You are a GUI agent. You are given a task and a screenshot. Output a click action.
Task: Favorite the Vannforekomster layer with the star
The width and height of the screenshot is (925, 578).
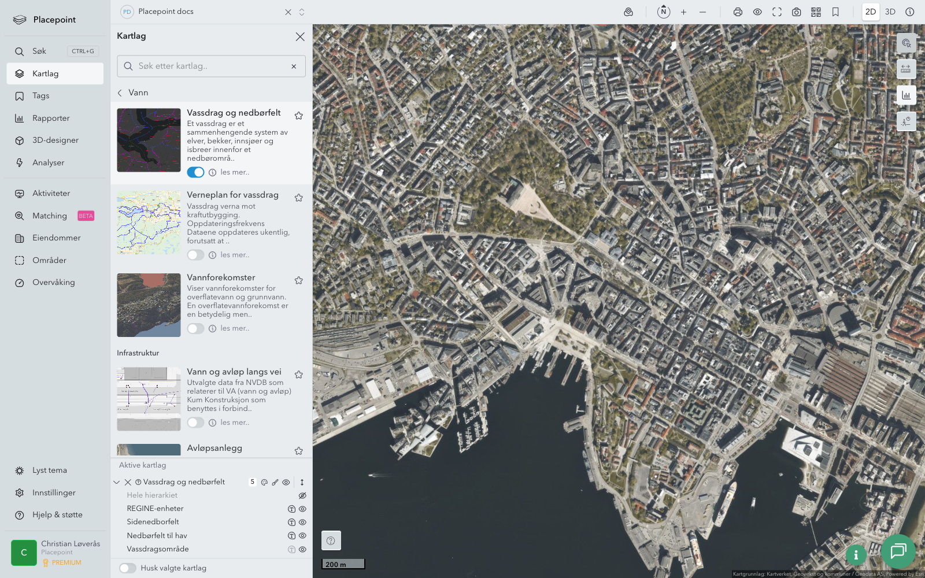tap(299, 280)
